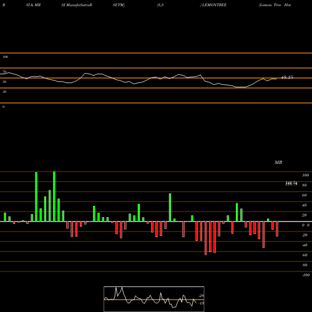This screenshot has width=312, height=312.
Task: Click the -18 label in the mini chart
Action: click(202, 303)
